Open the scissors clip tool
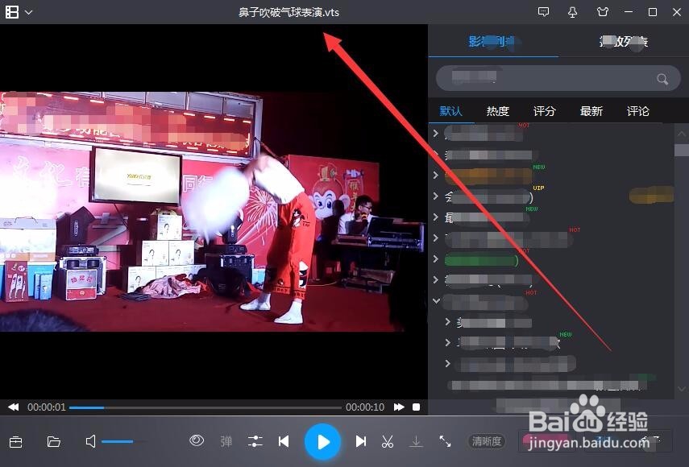The width and height of the screenshot is (689, 467). point(387,441)
